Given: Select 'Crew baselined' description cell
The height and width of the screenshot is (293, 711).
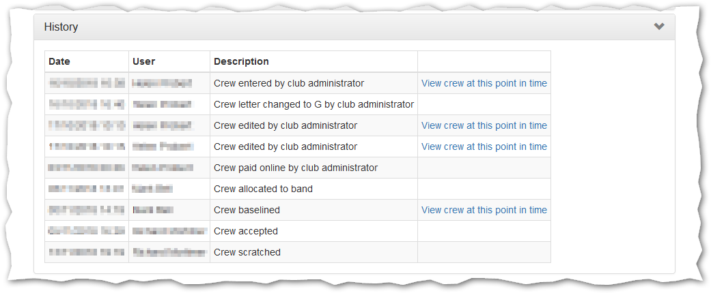Looking at the screenshot, I should (x=247, y=211).
